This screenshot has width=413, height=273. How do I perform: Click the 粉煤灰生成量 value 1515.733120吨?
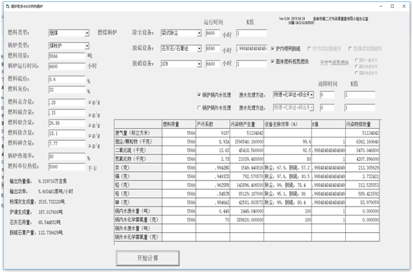pyautogui.click(x=52, y=202)
